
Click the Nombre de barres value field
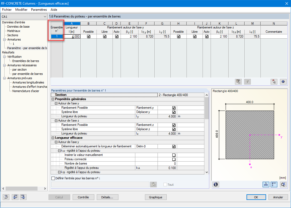click(x=167, y=163)
